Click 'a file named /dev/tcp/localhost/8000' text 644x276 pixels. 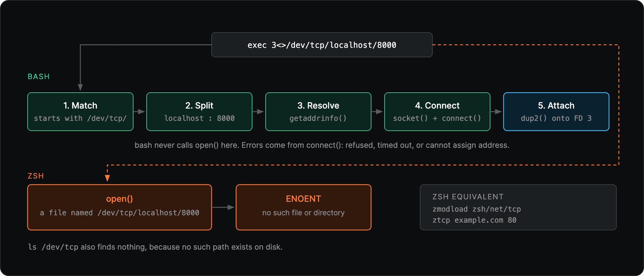(x=120, y=213)
